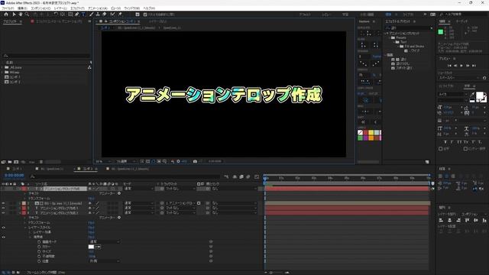Click the first frame button in Preview
Screen dimensions: 489x275
coord(449,66)
